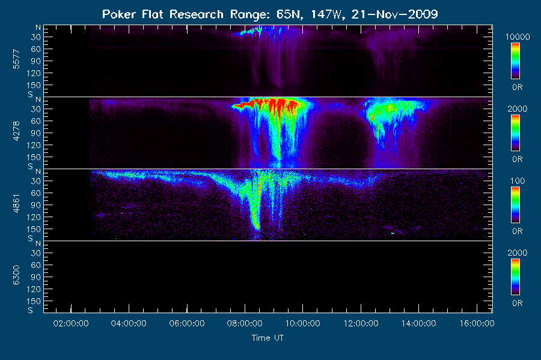Viewport: 541px width, 360px height.
Task: Click the Time UT axis caption
Action: [x=267, y=338]
